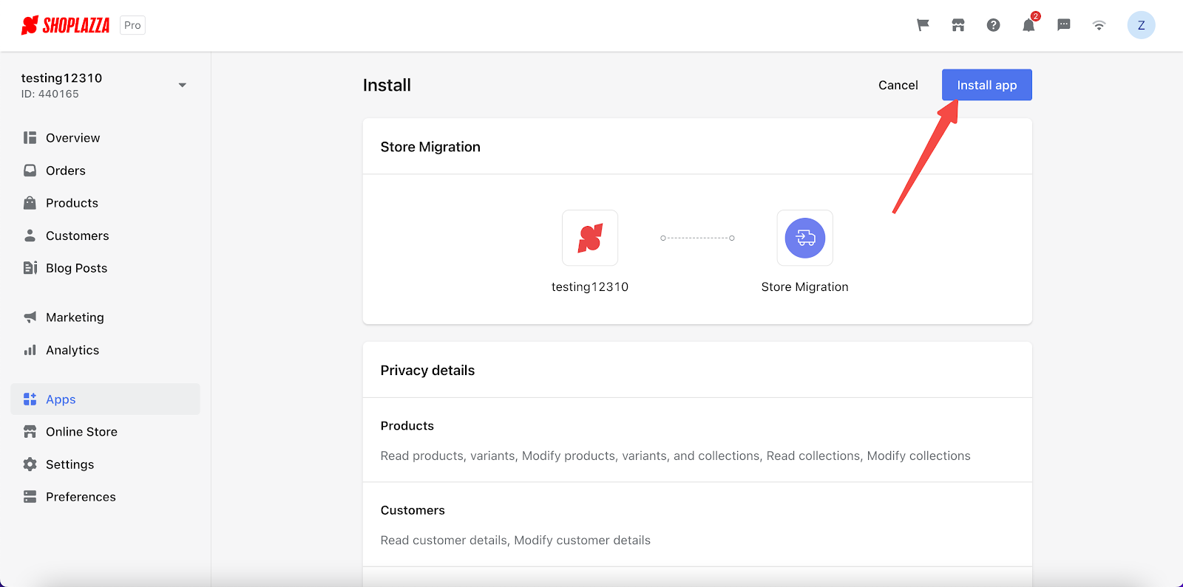Screen dimensions: 1183x587
Task: Click the Settings gear icon
Action: tap(30, 464)
